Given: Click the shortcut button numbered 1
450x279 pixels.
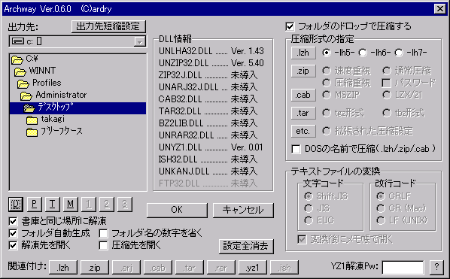Looking at the screenshot, I should point(89,204).
